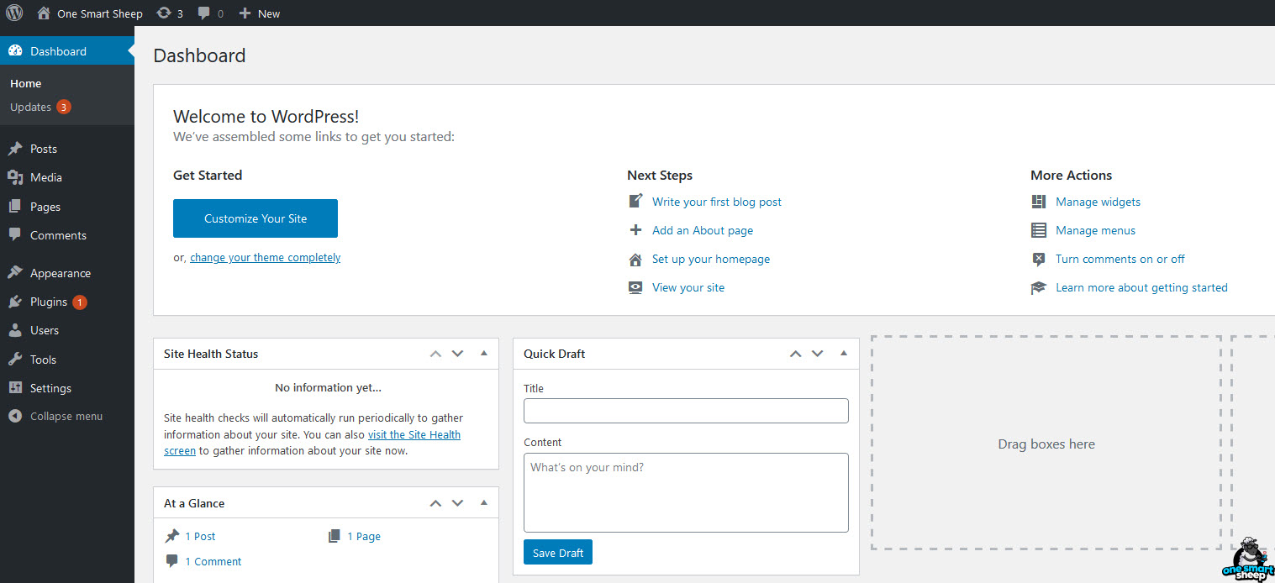Click the One Smart Sheep site name
Image resolution: width=1275 pixels, height=583 pixels.
(100, 13)
